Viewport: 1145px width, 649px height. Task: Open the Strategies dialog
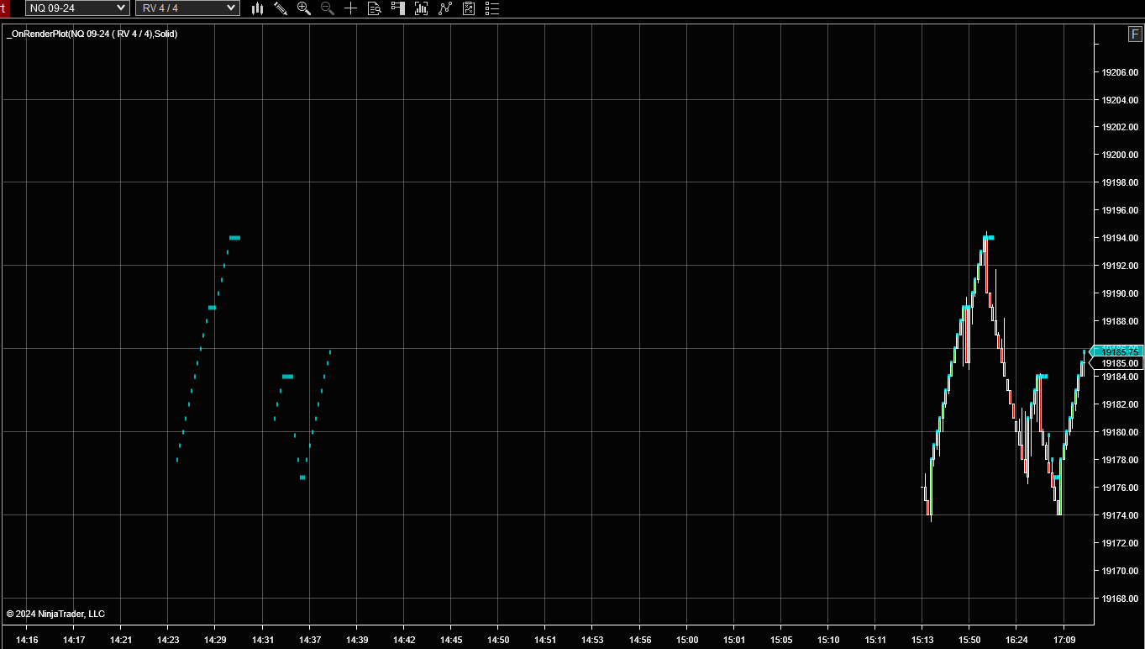click(x=445, y=8)
